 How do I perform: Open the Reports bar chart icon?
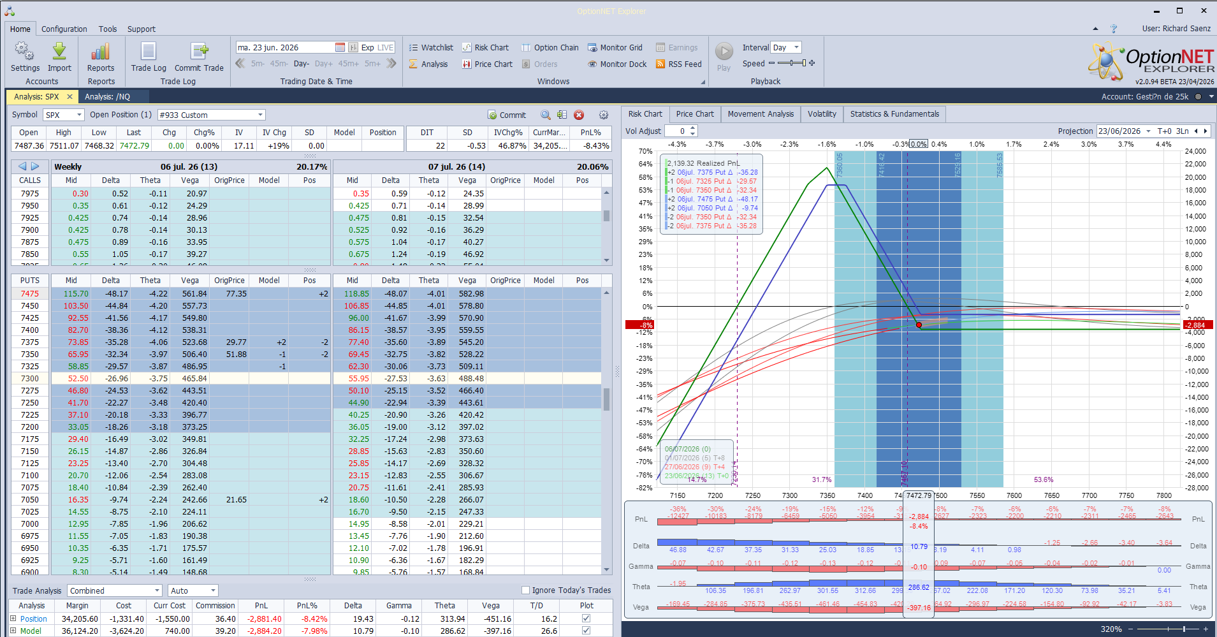coord(101,52)
